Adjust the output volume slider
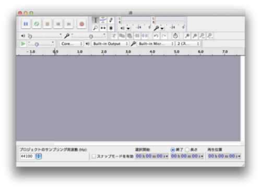The image size is (261, 189). [x=45, y=36]
